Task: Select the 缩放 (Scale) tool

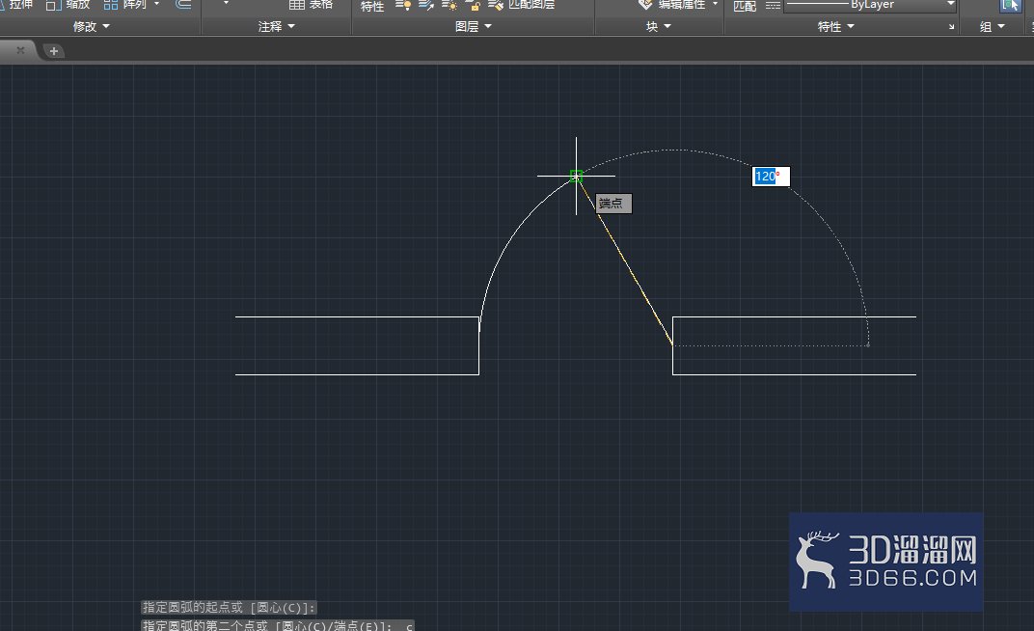Action: tap(68, 5)
